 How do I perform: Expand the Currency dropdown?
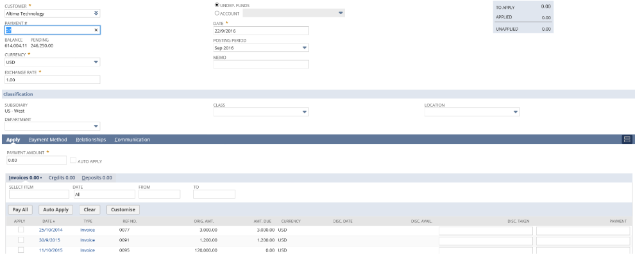(96, 62)
